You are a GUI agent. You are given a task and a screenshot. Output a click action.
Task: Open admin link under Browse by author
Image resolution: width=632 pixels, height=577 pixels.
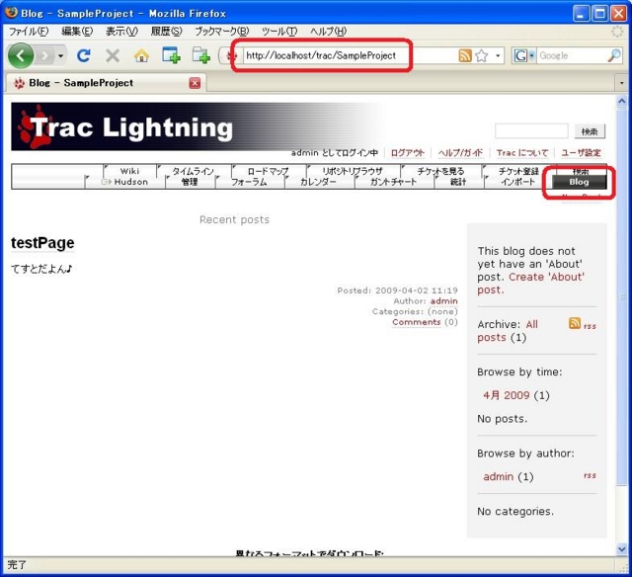pos(498,476)
